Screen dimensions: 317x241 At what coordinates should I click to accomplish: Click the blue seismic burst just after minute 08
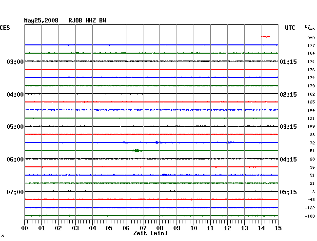pos(164,175)
